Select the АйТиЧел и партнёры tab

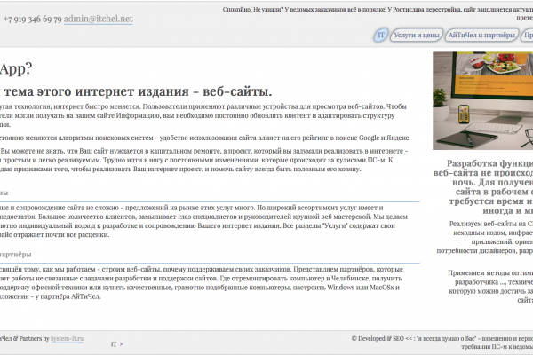pos(481,35)
